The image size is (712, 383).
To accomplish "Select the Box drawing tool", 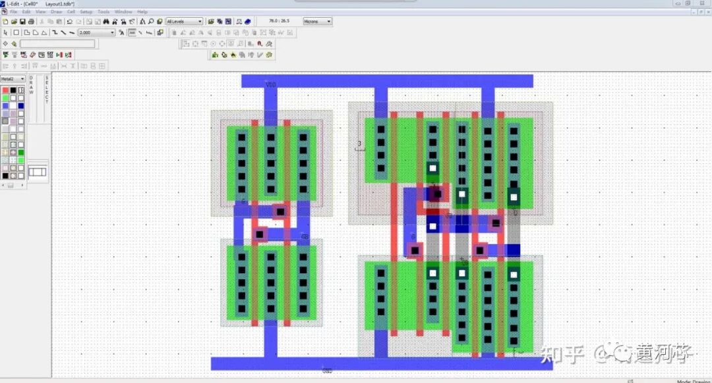I will pos(16,33).
